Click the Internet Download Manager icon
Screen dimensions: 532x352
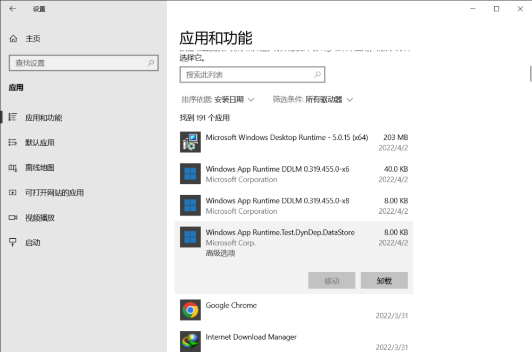190,341
